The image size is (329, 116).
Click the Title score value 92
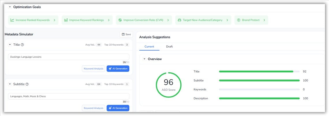tap(305, 71)
